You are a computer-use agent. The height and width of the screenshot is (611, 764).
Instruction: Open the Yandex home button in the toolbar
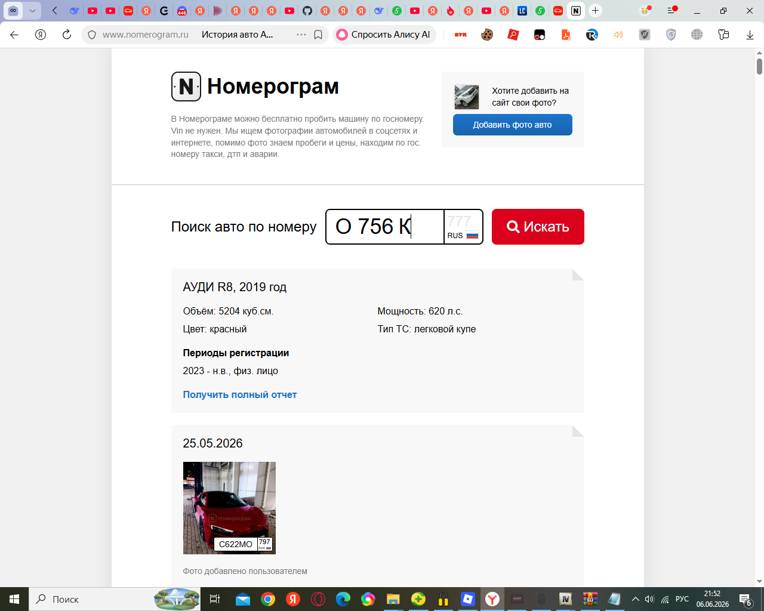(41, 35)
